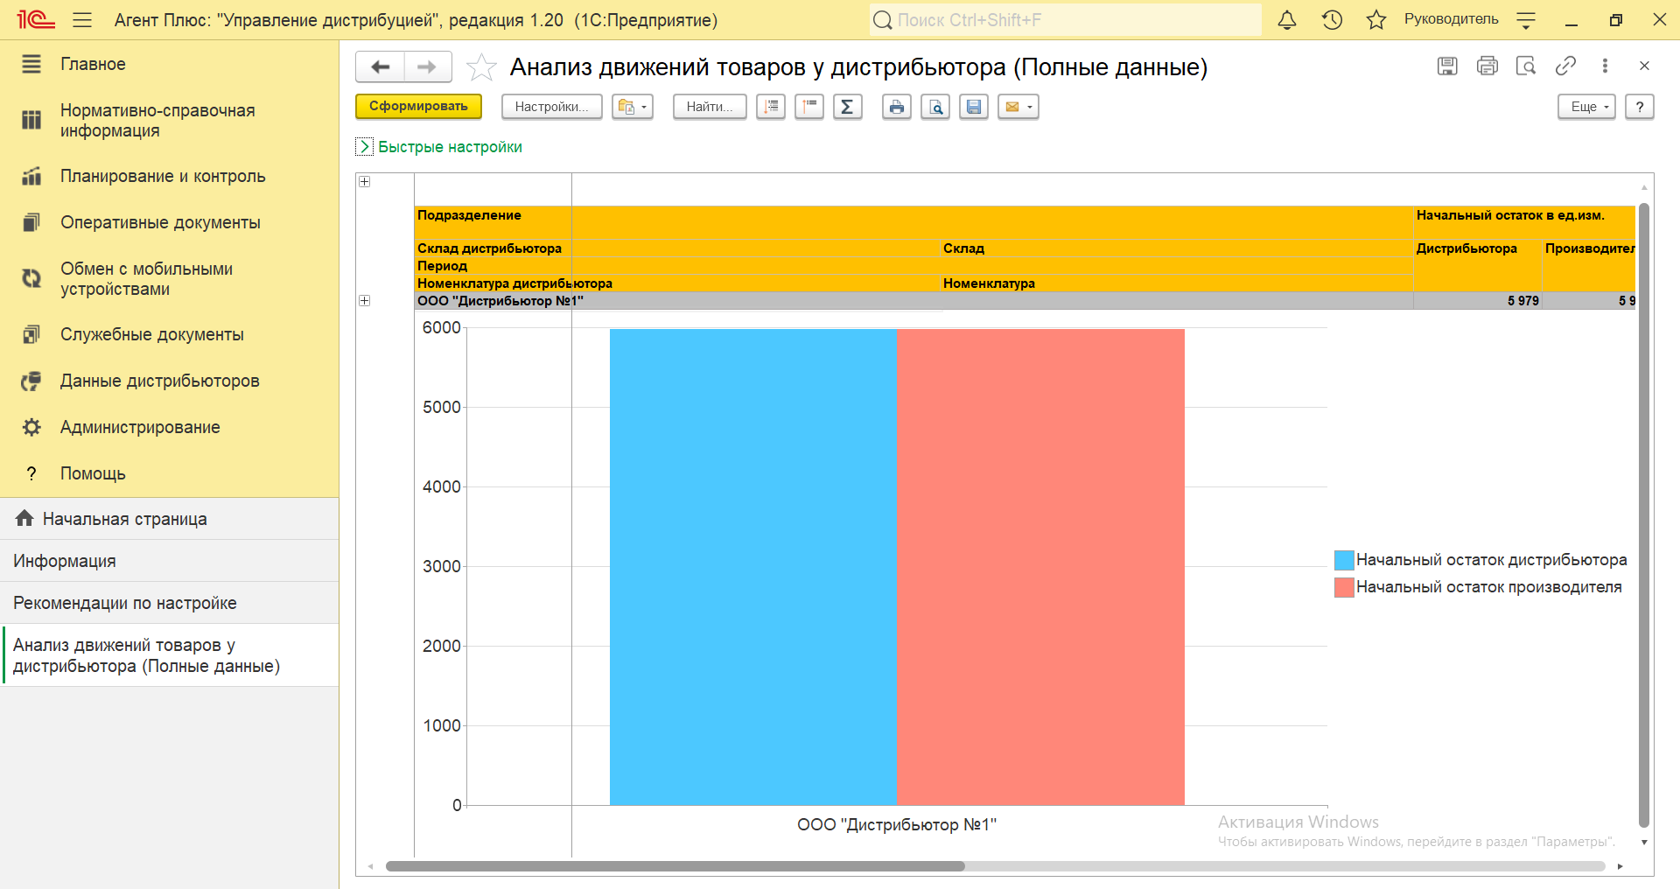This screenshot has width=1680, height=889.
Task: Switch to Информация tab
Action: click(169, 561)
